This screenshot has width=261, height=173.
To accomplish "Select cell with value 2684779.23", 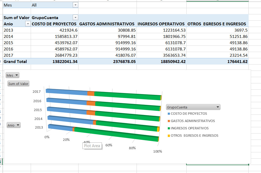I will tap(55, 55).
